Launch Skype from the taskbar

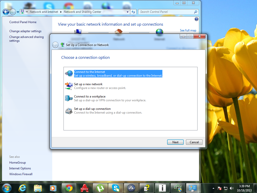(x=116, y=188)
